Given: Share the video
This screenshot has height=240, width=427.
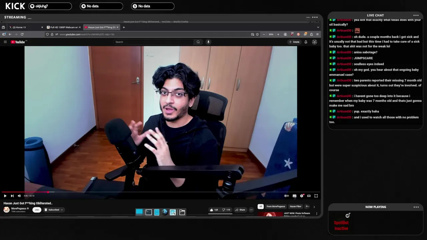Looking at the screenshot, I should [x=240, y=210].
